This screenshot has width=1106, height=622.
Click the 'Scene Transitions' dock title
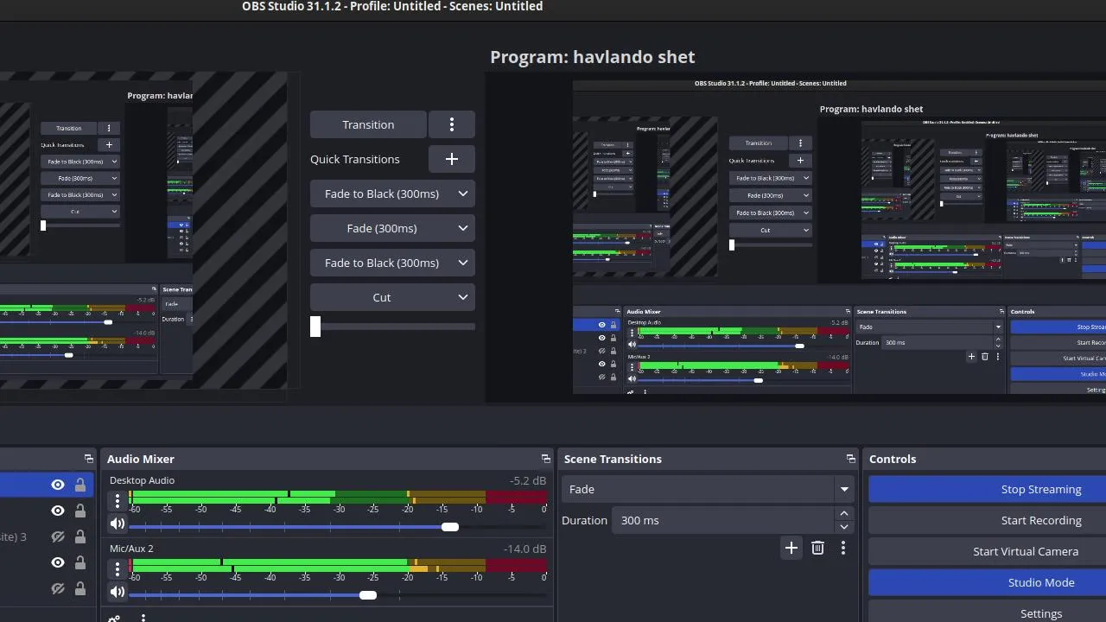[x=613, y=459]
